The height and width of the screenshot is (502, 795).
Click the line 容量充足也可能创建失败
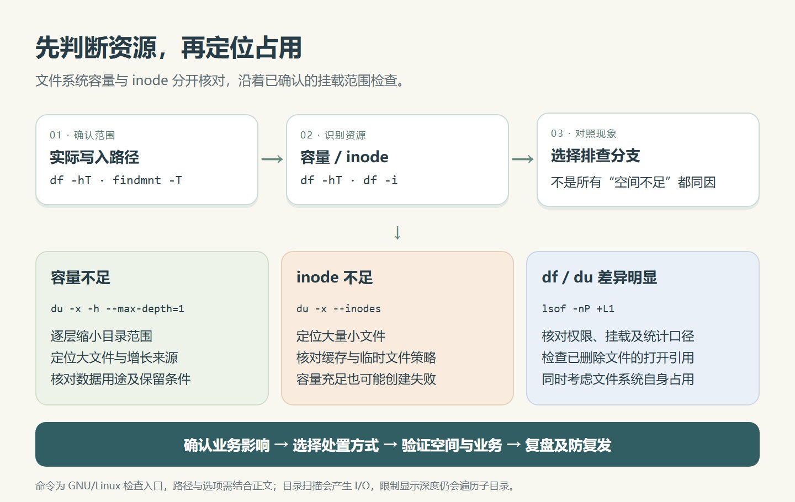(366, 379)
